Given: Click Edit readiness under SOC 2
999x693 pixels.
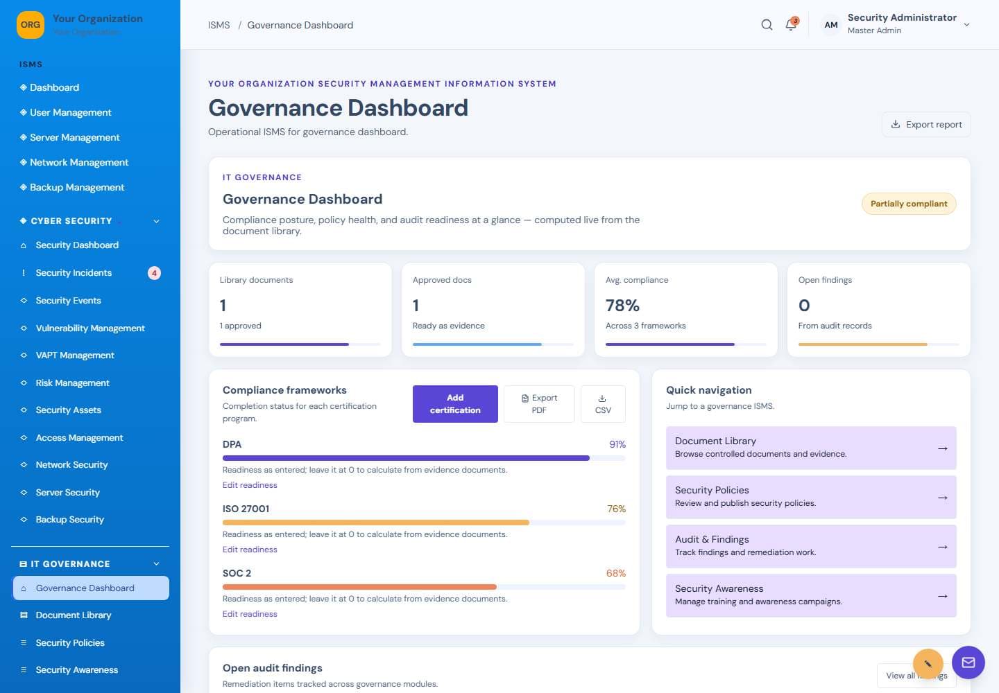Looking at the screenshot, I should tap(250, 614).
